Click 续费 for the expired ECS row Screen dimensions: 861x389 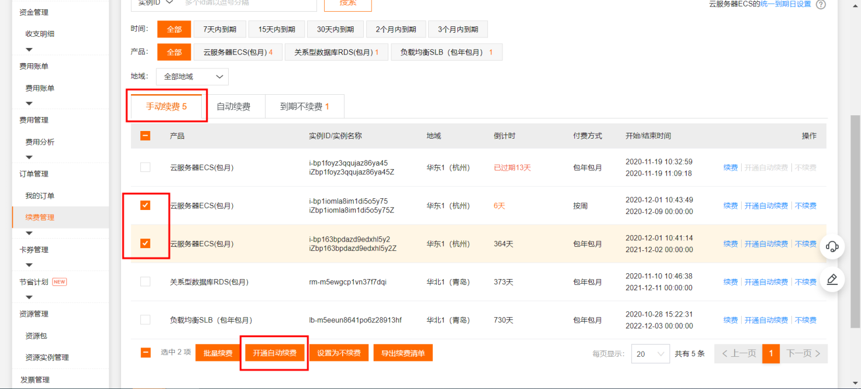731,167
